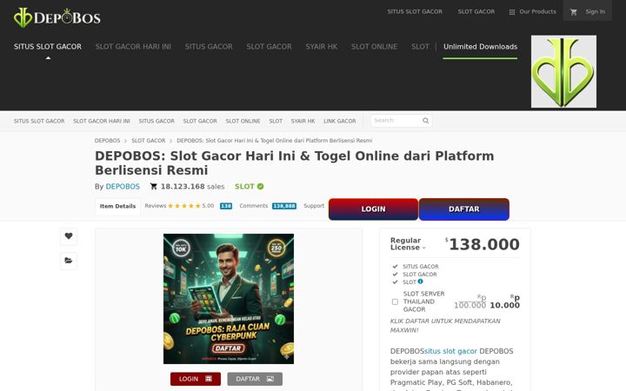Click the 138,888 comments count badge
626x391 pixels.
[284, 206]
